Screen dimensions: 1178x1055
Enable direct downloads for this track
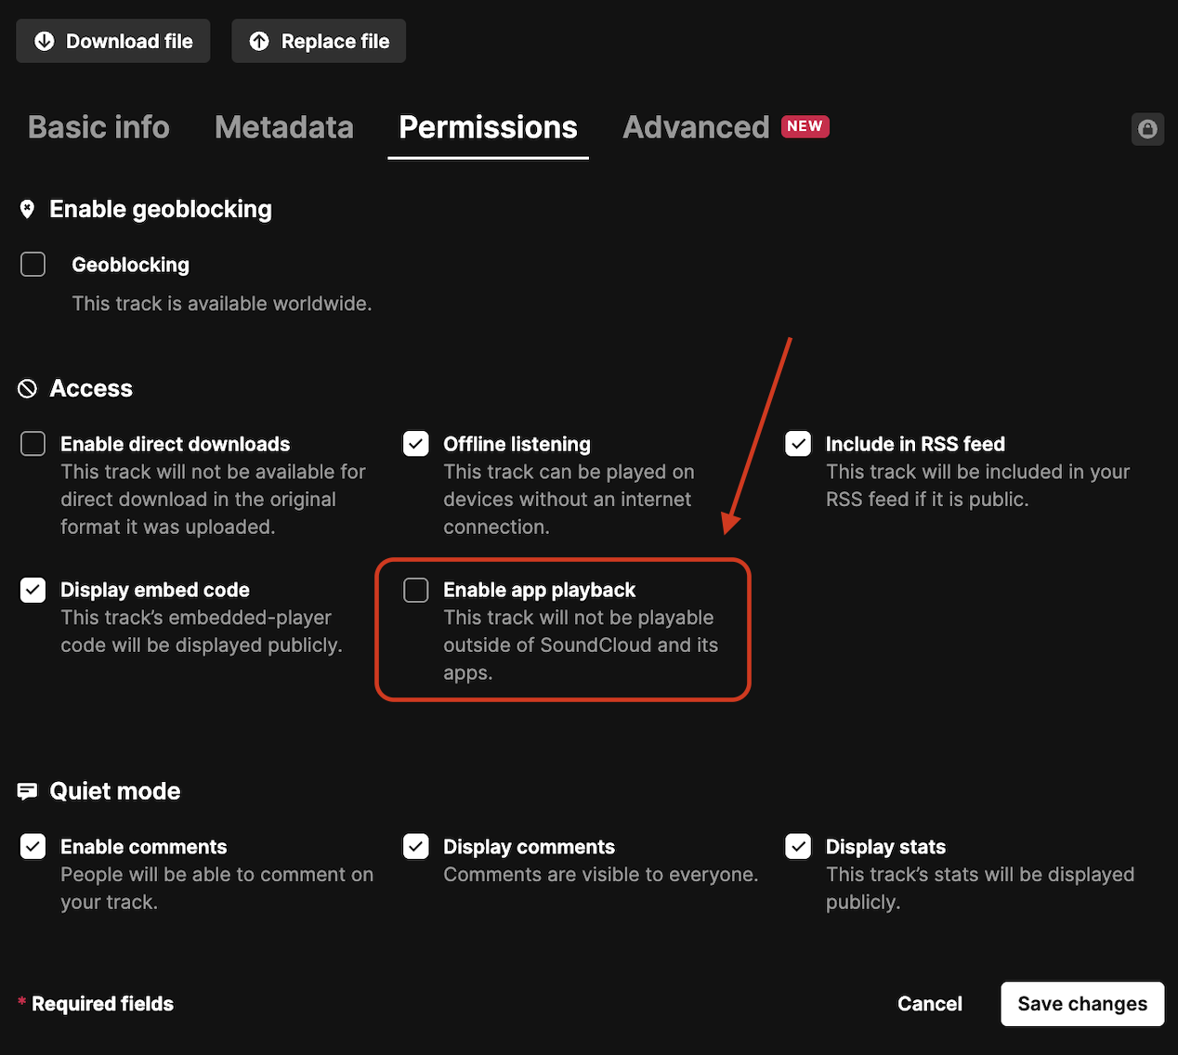pyautogui.click(x=33, y=443)
